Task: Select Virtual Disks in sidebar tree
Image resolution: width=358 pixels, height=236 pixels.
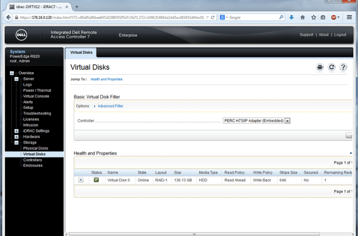Action: click(x=34, y=154)
